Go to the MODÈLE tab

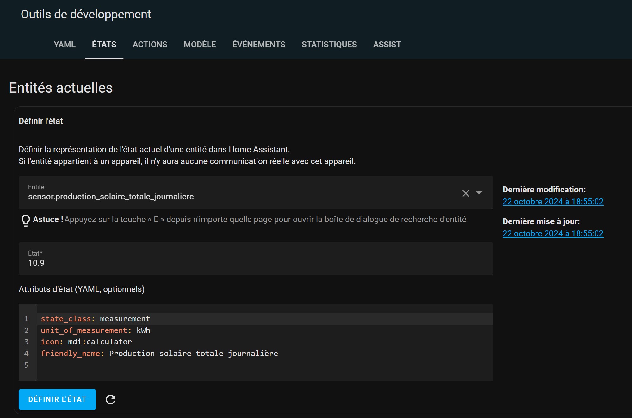click(x=200, y=45)
